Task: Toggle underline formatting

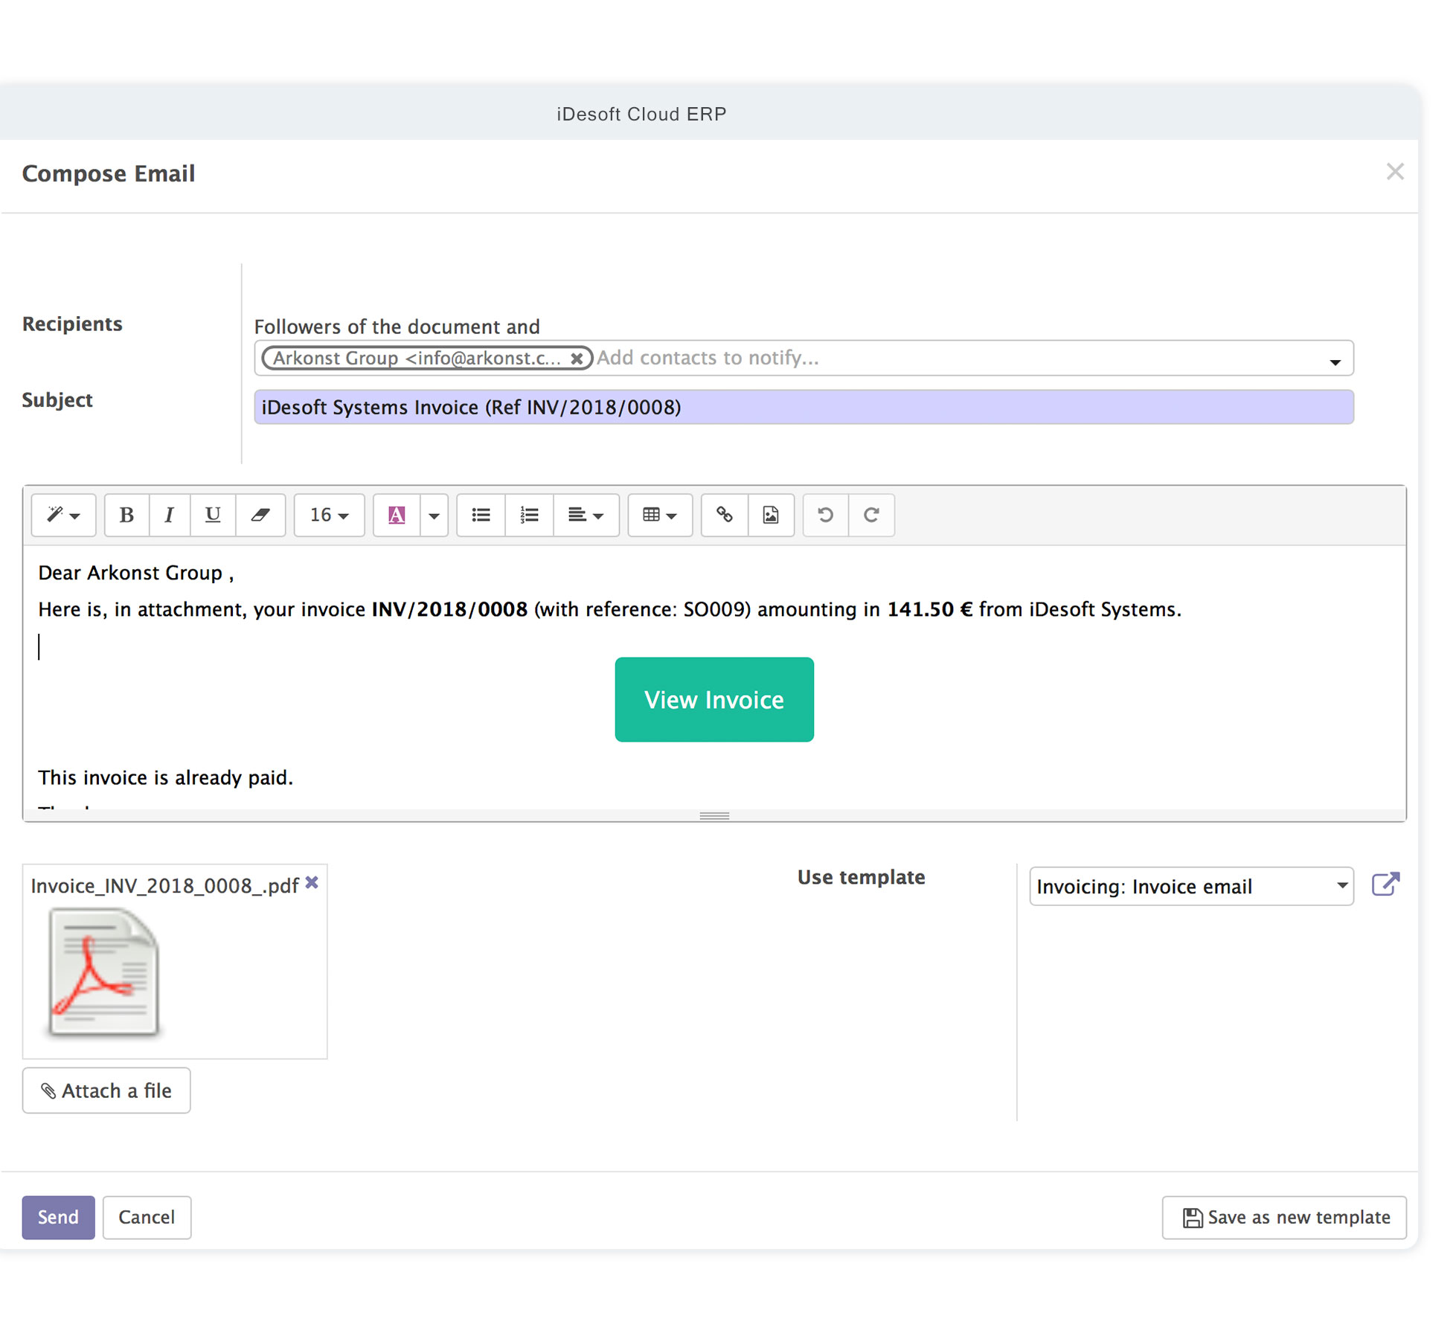Action: tap(213, 515)
